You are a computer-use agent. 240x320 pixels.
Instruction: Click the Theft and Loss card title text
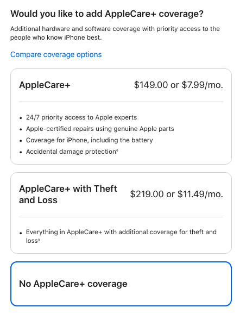tap(68, 194)
